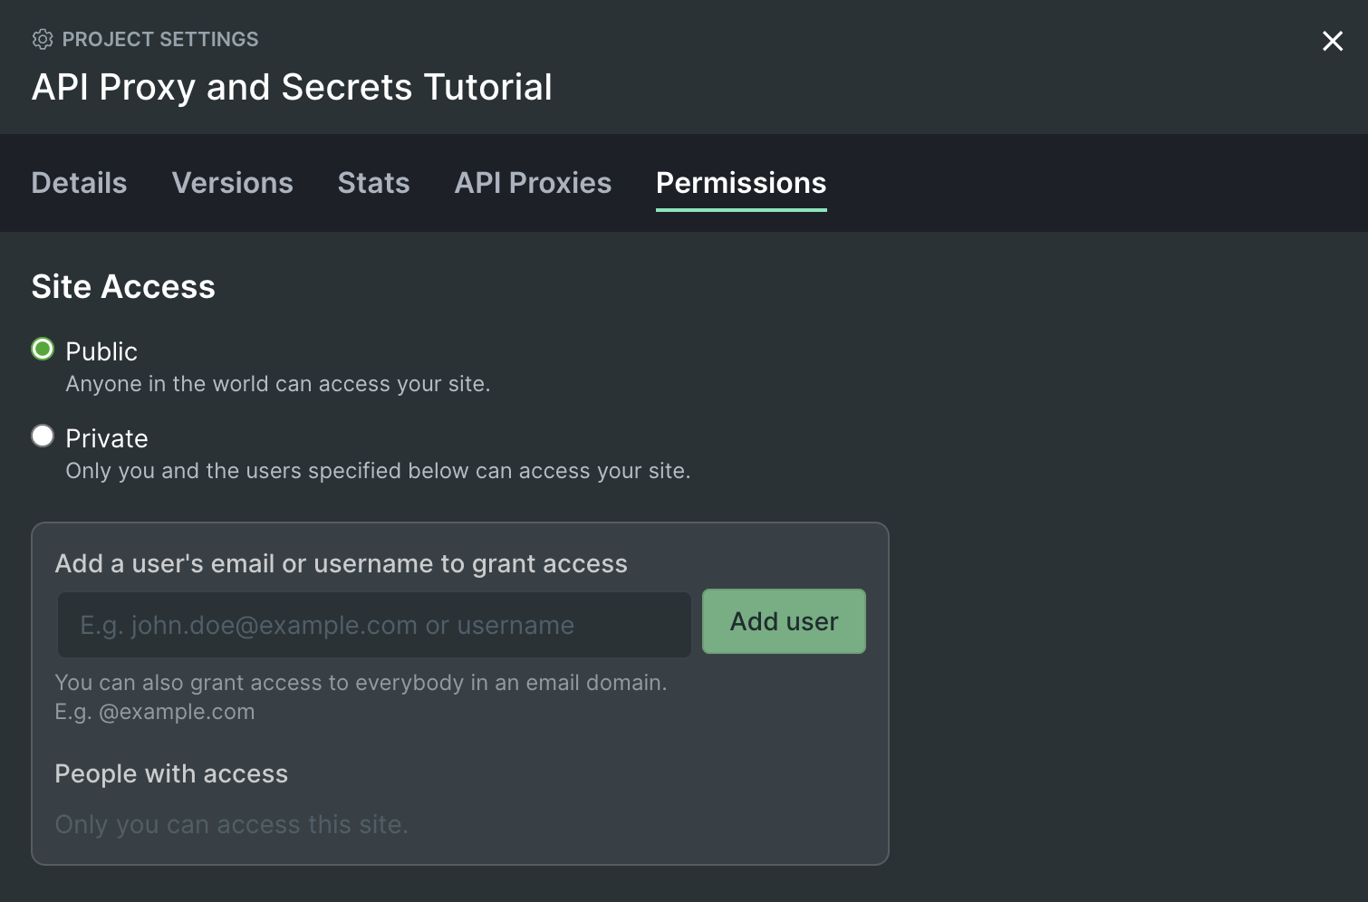
Task: Focus the email or username input field
Action: click(373, 625)
